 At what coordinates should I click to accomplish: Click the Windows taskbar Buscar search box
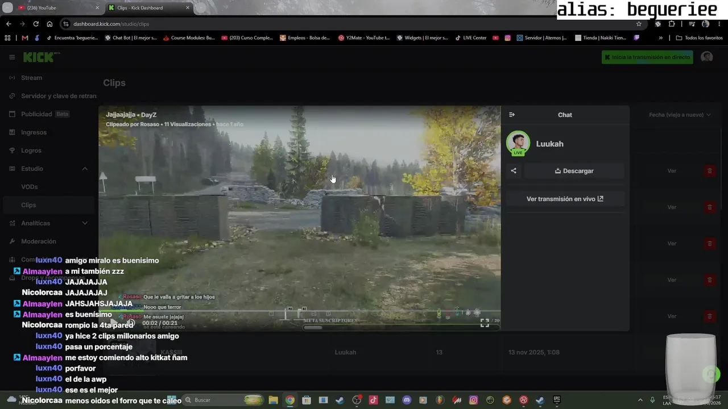(x=224, y=400)
